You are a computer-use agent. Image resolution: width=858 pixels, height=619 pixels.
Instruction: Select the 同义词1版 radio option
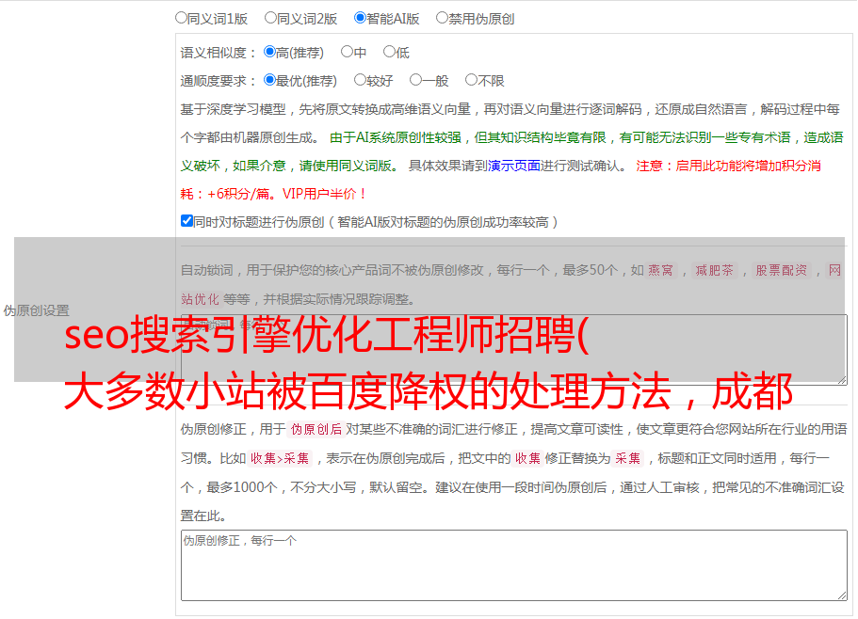pos(181,18)
